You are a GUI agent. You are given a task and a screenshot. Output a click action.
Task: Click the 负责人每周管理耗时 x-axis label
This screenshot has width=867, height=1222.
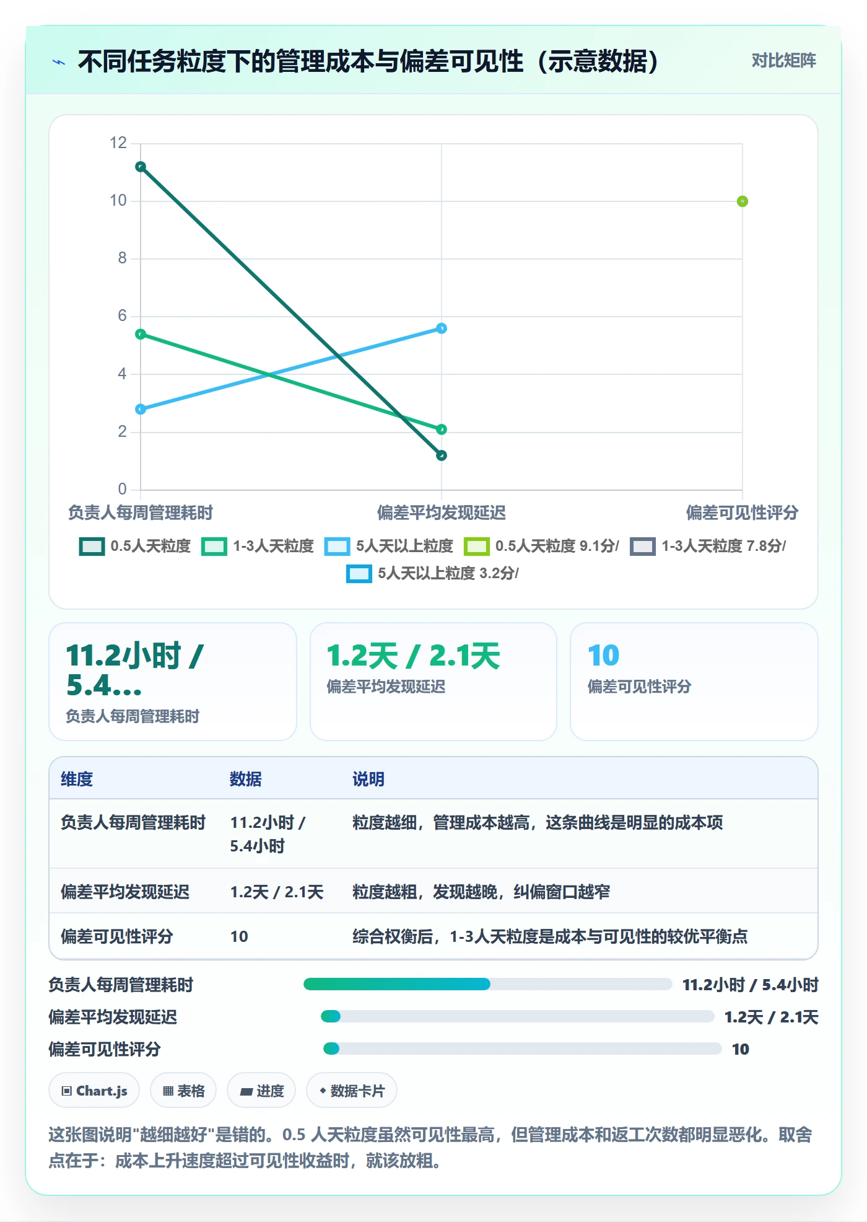(141, 513)
